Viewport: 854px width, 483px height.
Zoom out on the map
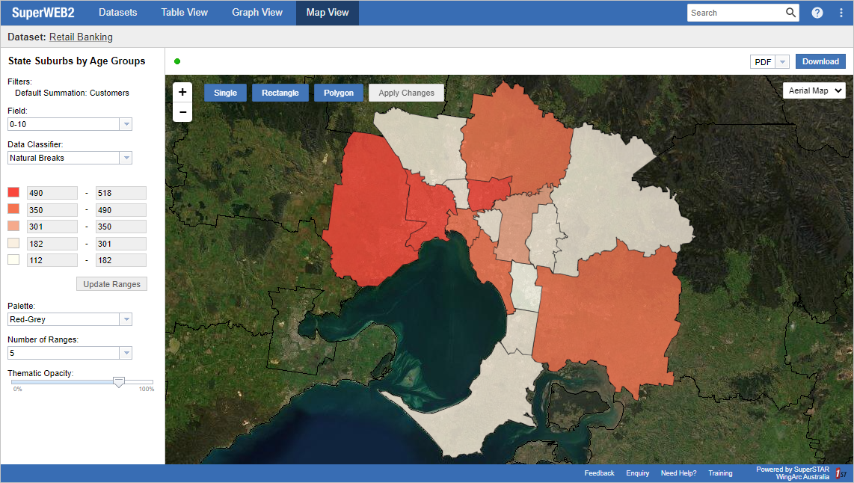click(x=182, y=112)
